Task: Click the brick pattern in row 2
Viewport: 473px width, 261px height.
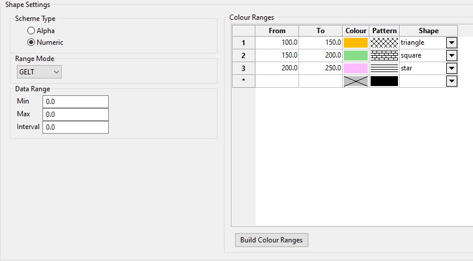Action: [384, 55]
